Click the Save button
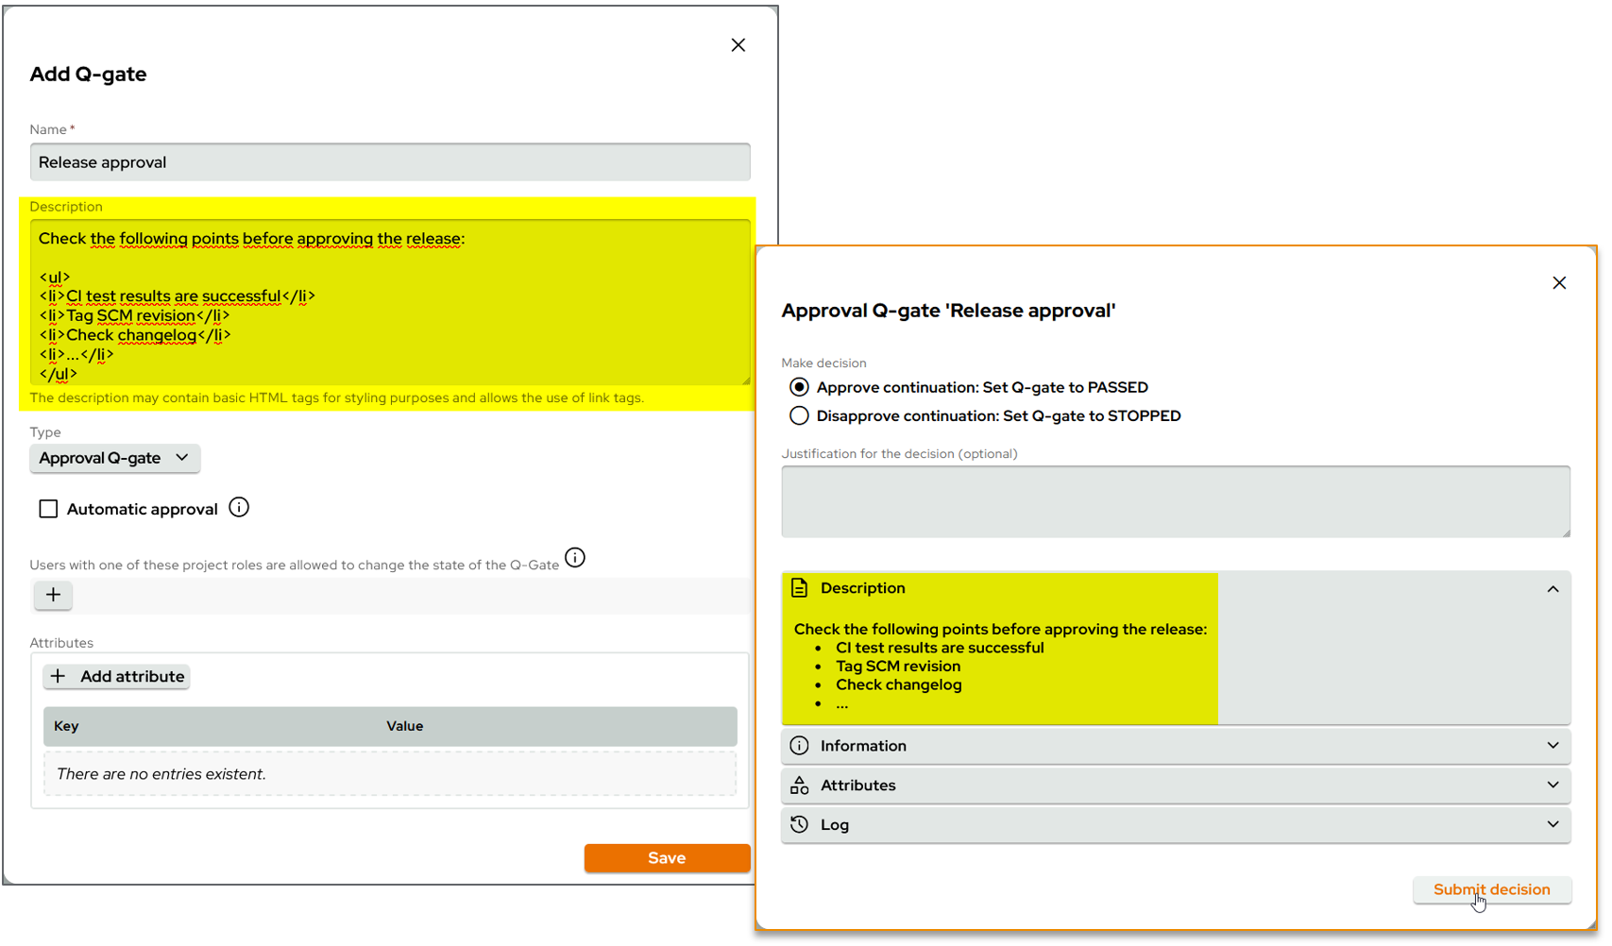The height and width of the screenshot is (946, 1612). [667, 857]
